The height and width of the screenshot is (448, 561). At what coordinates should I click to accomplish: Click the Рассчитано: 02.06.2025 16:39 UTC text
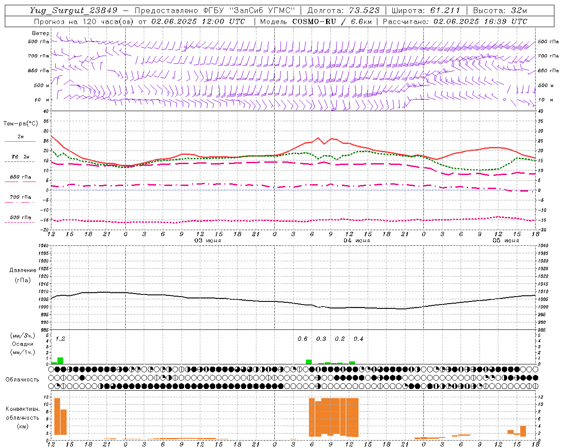coord(455,21)
